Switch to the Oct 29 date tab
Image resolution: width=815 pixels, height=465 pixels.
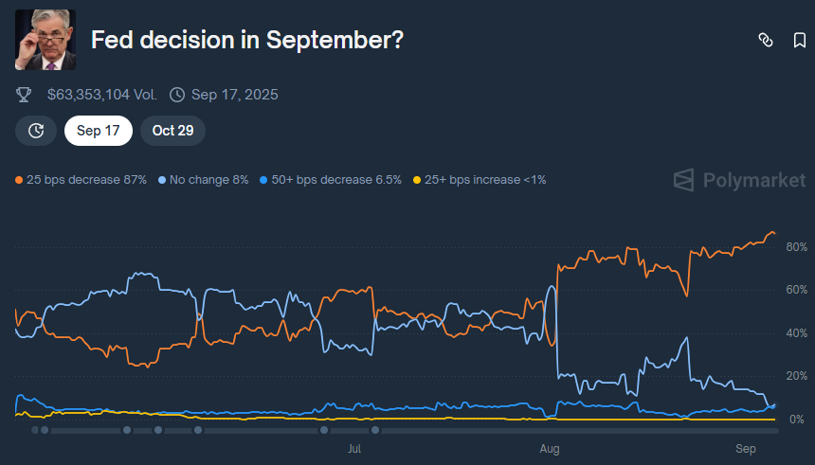[x=172, y=131]
